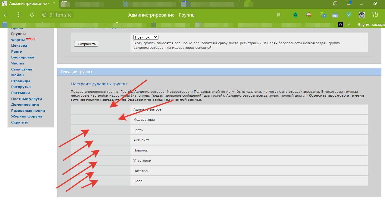Viewport: 385px width, 200px height.
Task: Click the browser back arrow
Action: point(6,15)
